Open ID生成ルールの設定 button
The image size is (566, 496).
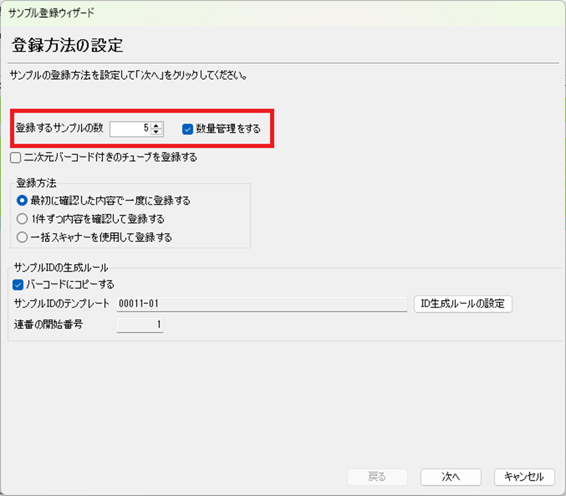pos(463,304)
